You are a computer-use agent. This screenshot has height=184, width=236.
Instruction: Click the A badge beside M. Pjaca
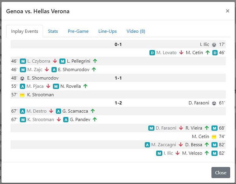coord(22,86)
